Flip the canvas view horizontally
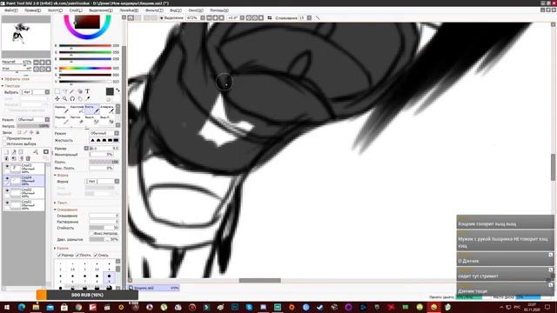Viewport: 557px width, 313px height. (269, 17)
